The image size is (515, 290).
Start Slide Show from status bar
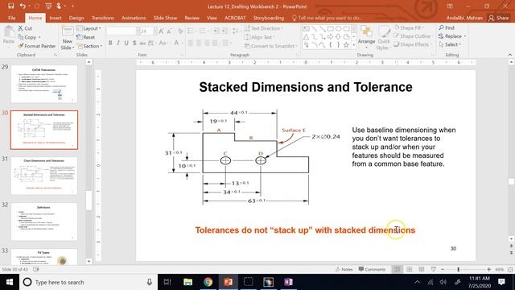coord(434,269)
